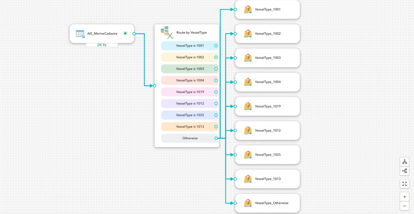The width and height of the screenshot is (414, 214).
Task: Expand the VesselType is 1019 route option
Action: [190, 92]
